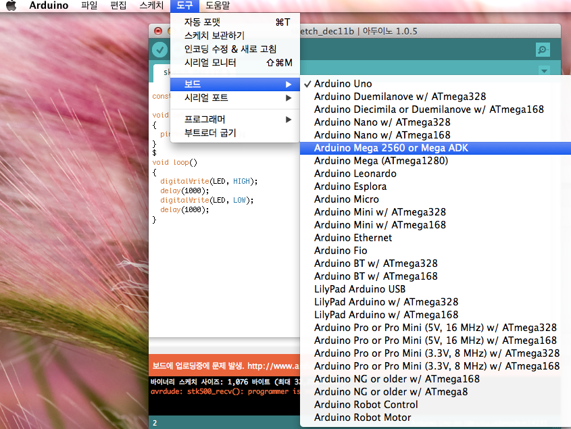Click the Verify checkmark toolbar icon
The image size is (571, 429).
[x=159, y=50]
